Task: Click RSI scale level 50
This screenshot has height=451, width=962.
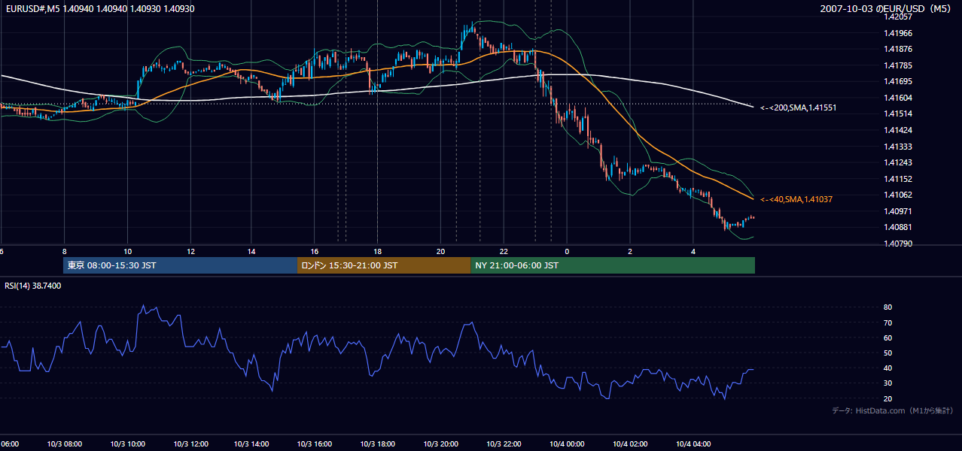Action: point(888,353)
